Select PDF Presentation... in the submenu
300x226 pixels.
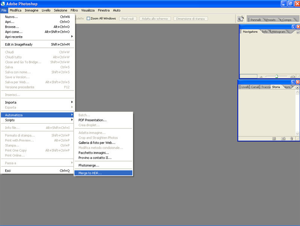click(103, 120)
